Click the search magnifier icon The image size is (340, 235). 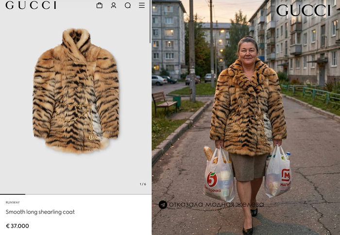pos(128,5)
